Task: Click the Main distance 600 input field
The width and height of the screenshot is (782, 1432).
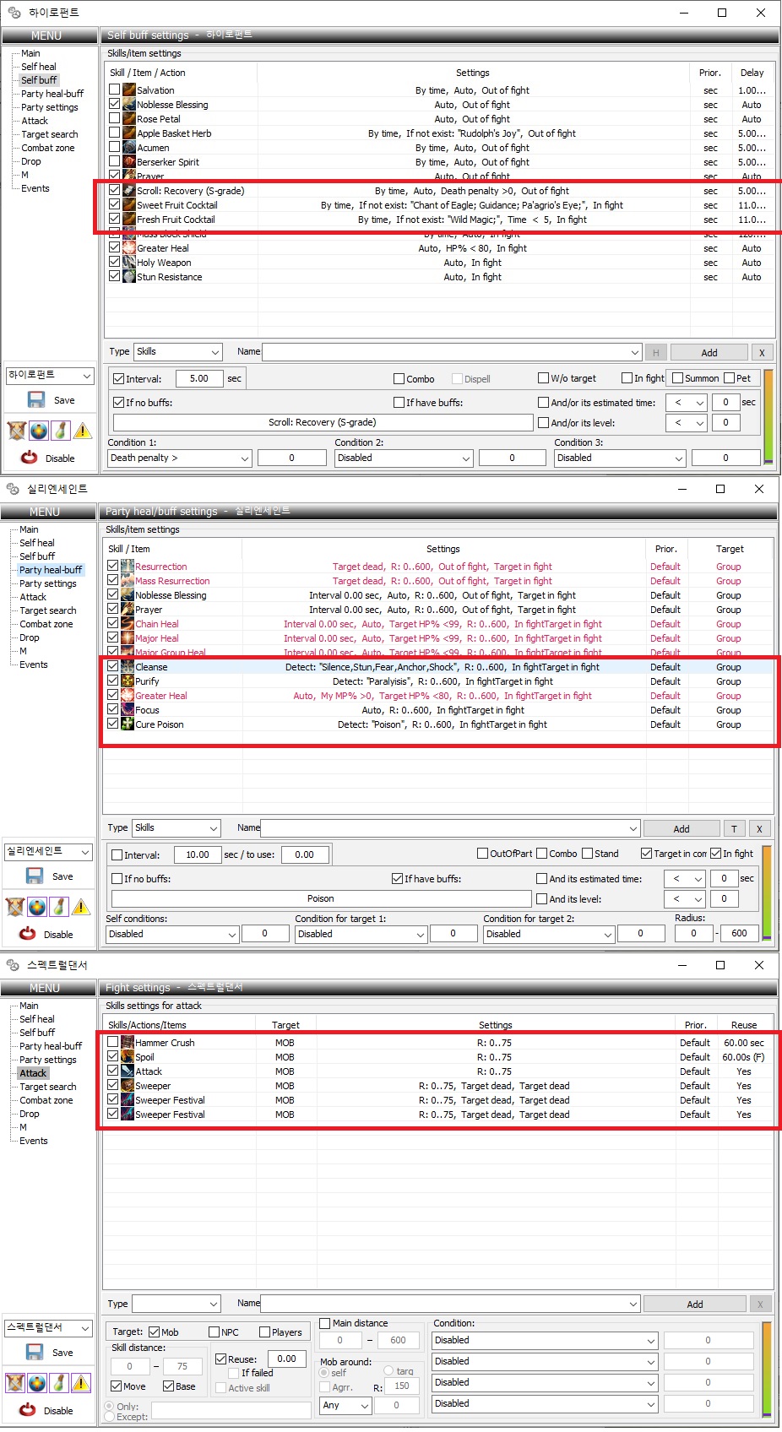Action: coord(398,1340)
